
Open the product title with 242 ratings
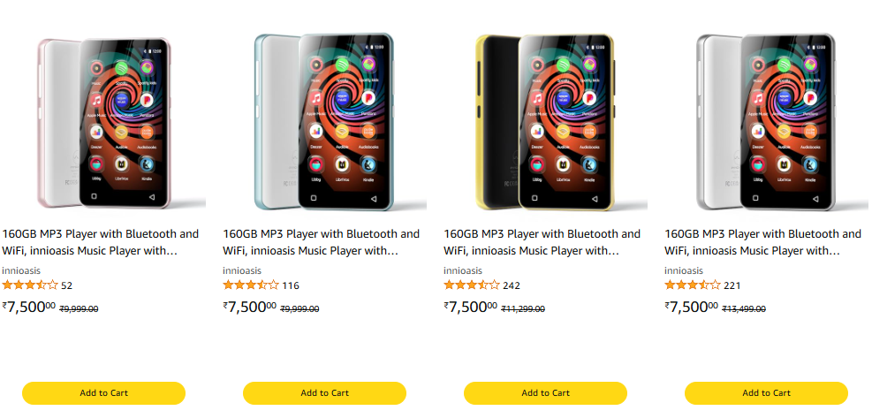point(542,242)
